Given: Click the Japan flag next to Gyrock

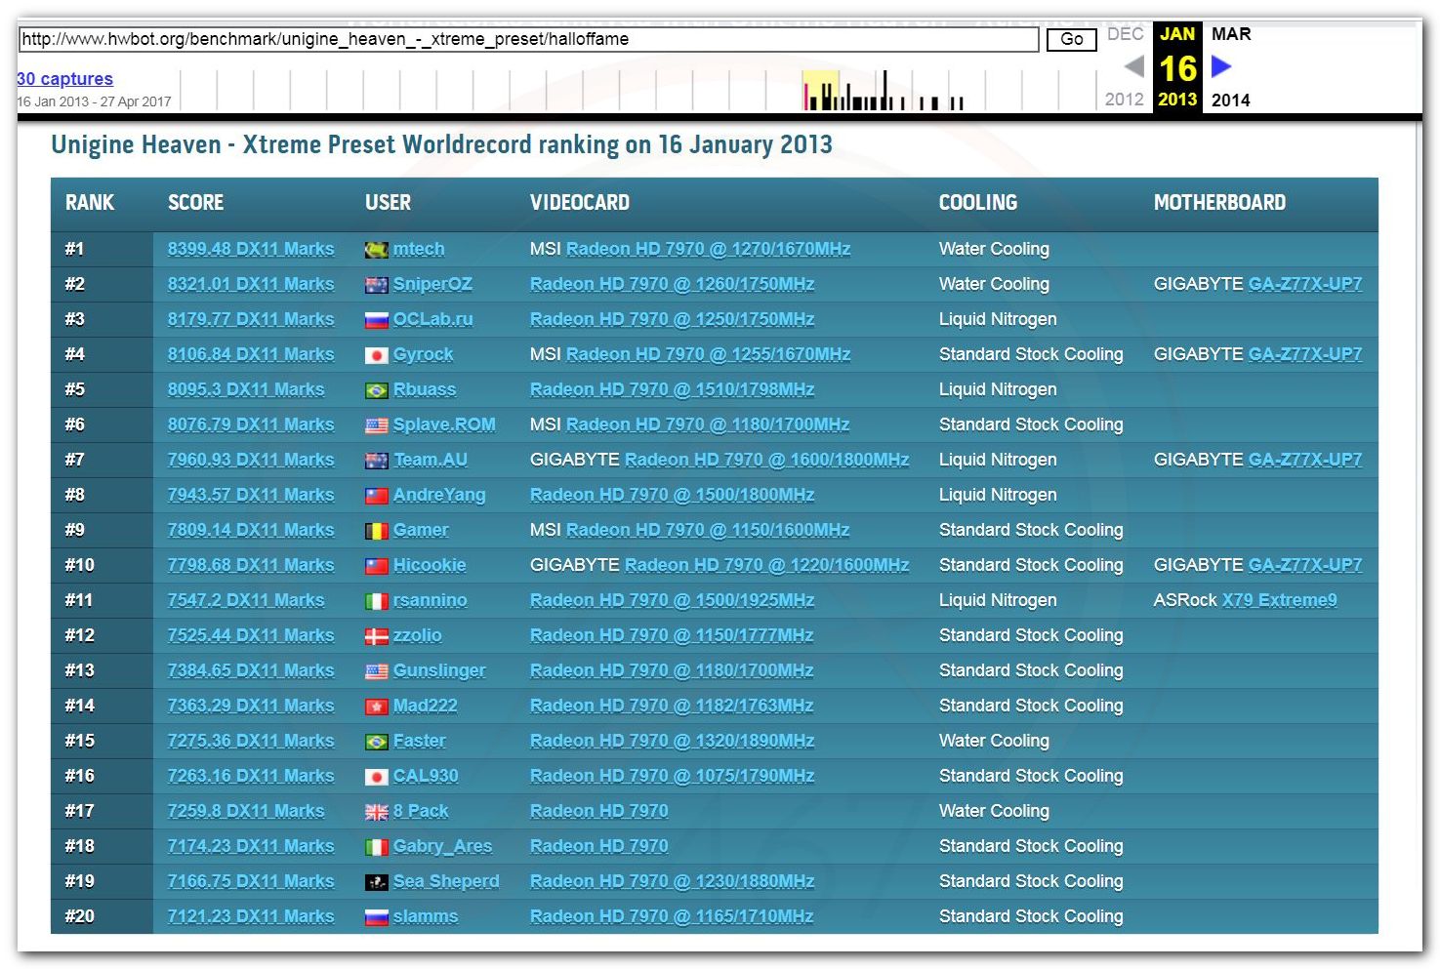Looking at the screenshot, I should [376, 355].
